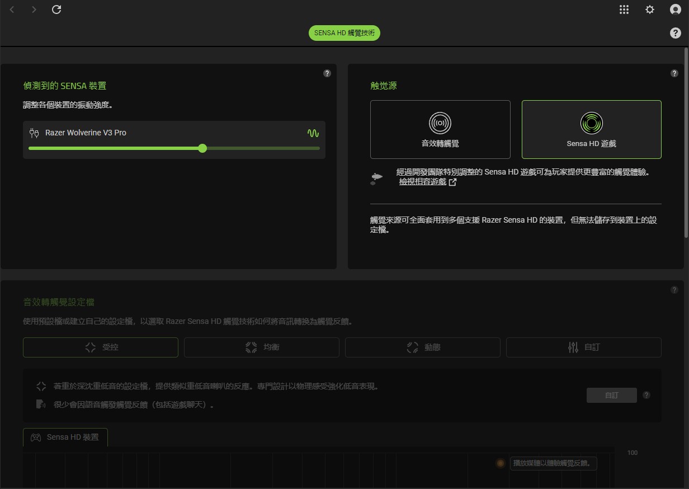Open the settings gear
Viewport: 689px width, 489px height.
click(649, 10)
